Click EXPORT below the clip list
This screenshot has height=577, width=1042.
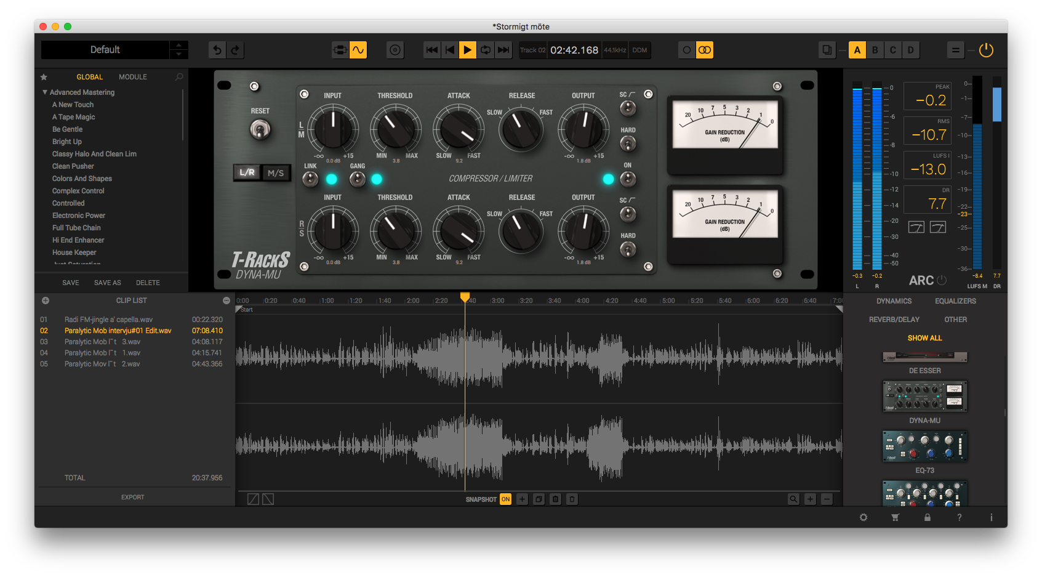coord(133,497)
